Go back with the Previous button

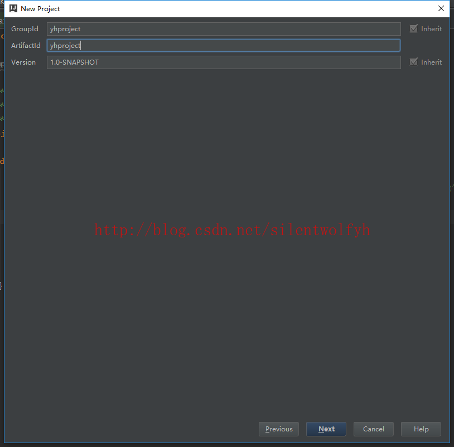click(279, 429)
